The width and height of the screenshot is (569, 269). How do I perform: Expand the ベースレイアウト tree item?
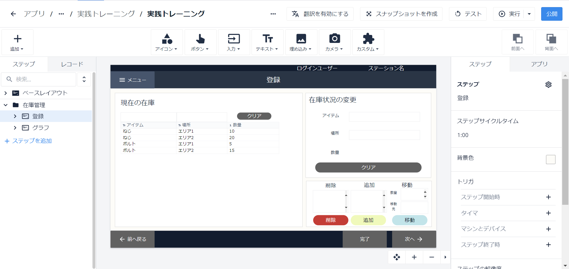(6, 93)
